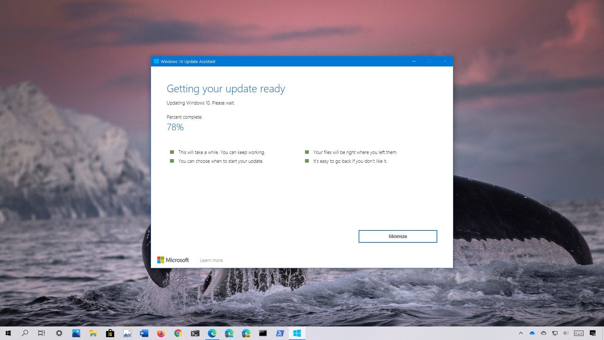Open Settings gear in the taskbar
This screenshot has width=604, height=340.
(x=59, y=333)
